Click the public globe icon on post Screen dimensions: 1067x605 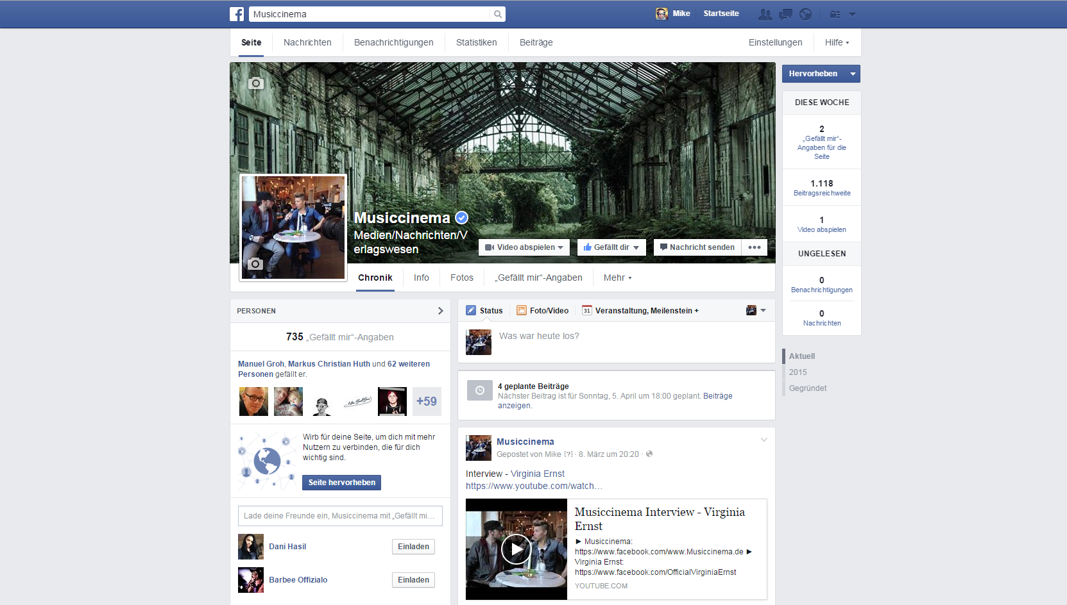tap(649, 454)
